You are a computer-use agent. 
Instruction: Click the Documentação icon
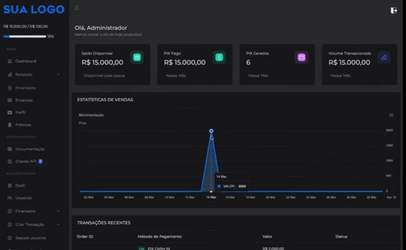pyautogui.click(x=10, y=149)
